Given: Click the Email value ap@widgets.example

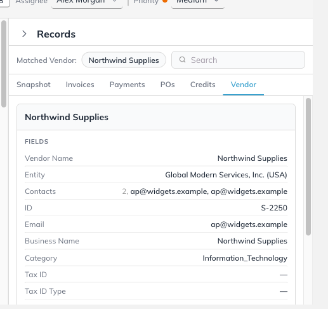Looking at the screenshot, I should click(249, 224).
